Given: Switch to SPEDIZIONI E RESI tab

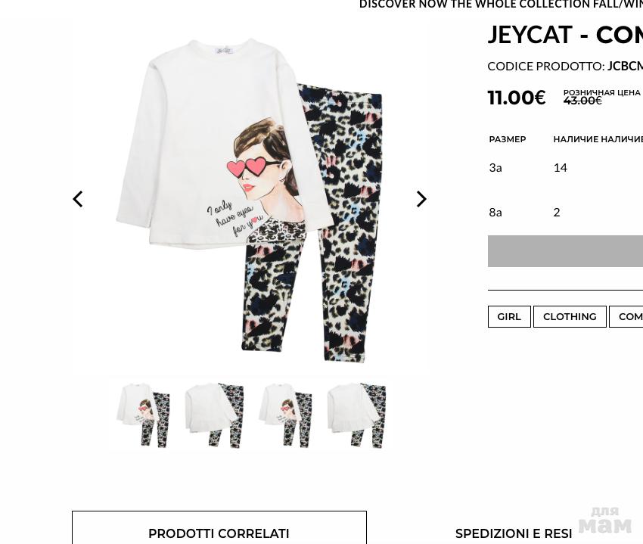Looking at the screenshot, I should (x=514, y=533).
